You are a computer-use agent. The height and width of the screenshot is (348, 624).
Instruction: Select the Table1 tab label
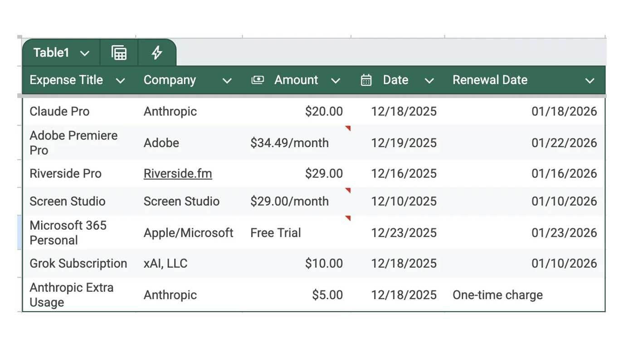click(50, 52)
